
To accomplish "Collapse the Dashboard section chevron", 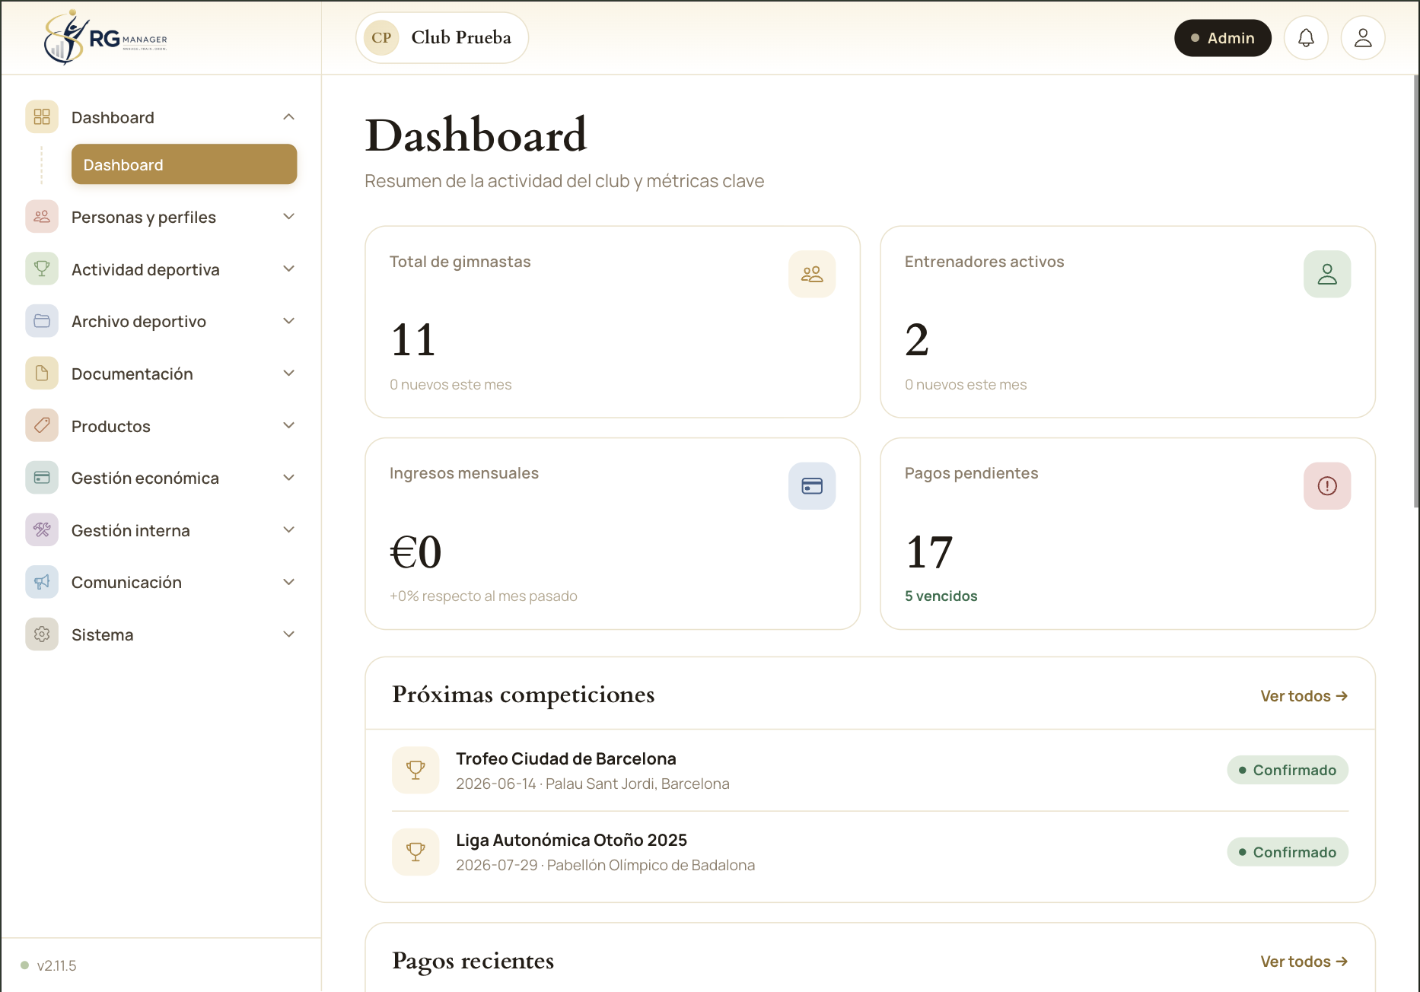I will point(288,117).
